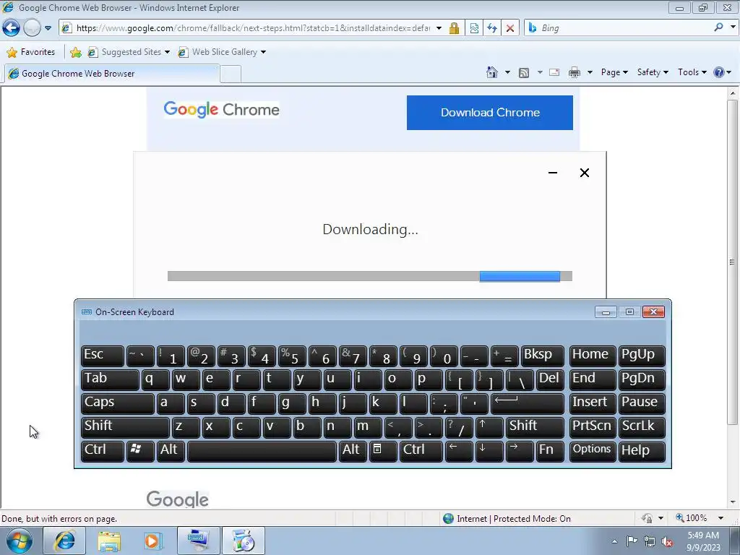
Task: Expand Bing search provider dropdown
Action: pos(733,27)
